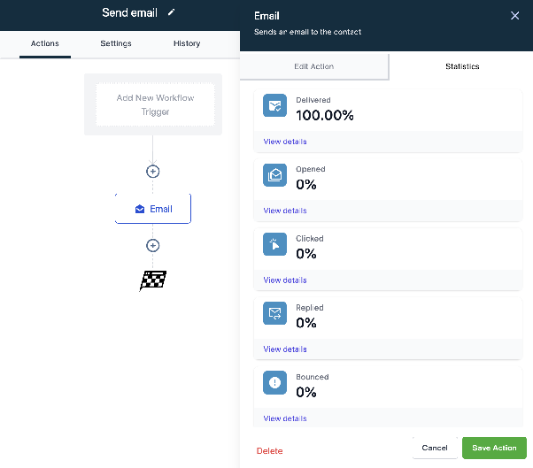Click the 100.00% delivered value
This screenshot has width=533, height=468.
(325, 116)
